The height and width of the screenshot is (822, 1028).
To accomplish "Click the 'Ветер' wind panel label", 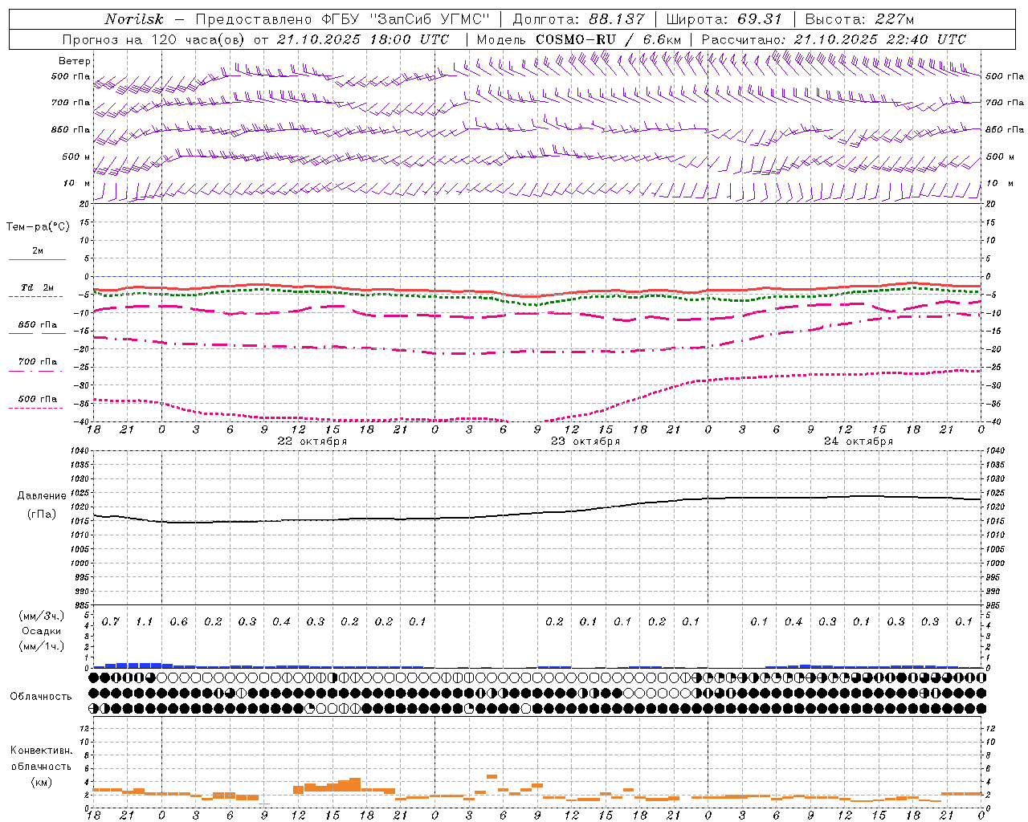I will pyautogui.click(x=74, y=61).
